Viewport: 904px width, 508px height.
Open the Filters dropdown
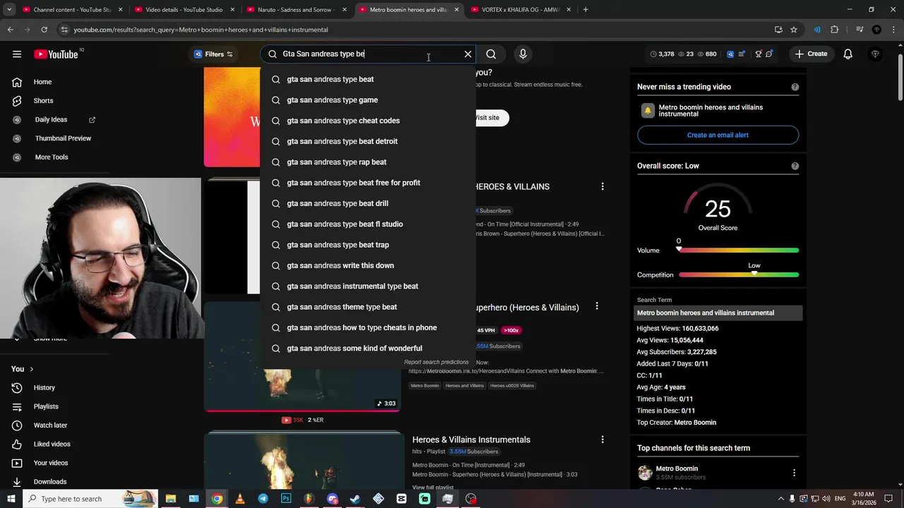point(213,54)
